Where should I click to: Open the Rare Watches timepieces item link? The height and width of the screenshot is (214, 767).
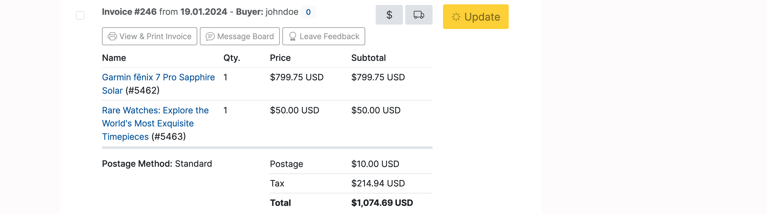tap(155, 110)
